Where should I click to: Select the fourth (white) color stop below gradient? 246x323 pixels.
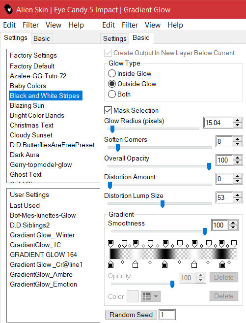pos(194,264)
